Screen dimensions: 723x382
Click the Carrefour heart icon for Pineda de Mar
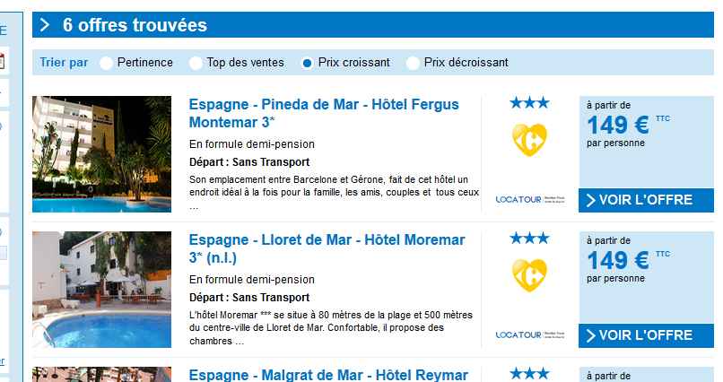[529, 140]
